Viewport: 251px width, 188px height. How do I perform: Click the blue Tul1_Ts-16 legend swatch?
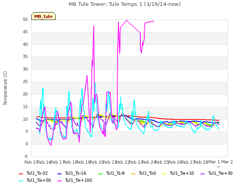coord(59,174)
